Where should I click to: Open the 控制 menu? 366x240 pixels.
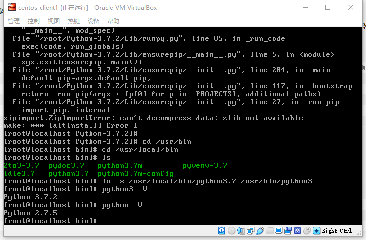point(34,21)
